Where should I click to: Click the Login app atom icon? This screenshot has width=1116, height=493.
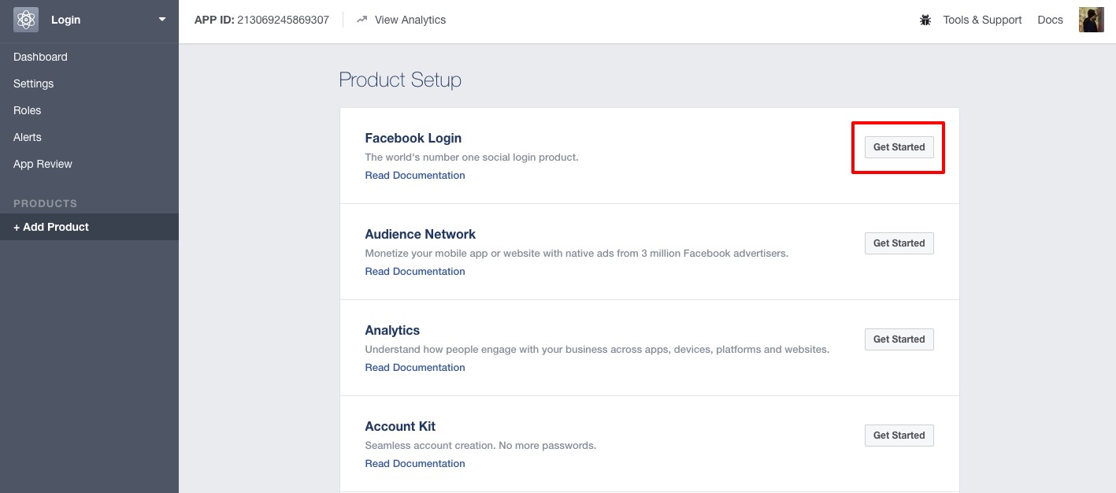[26, 20]
